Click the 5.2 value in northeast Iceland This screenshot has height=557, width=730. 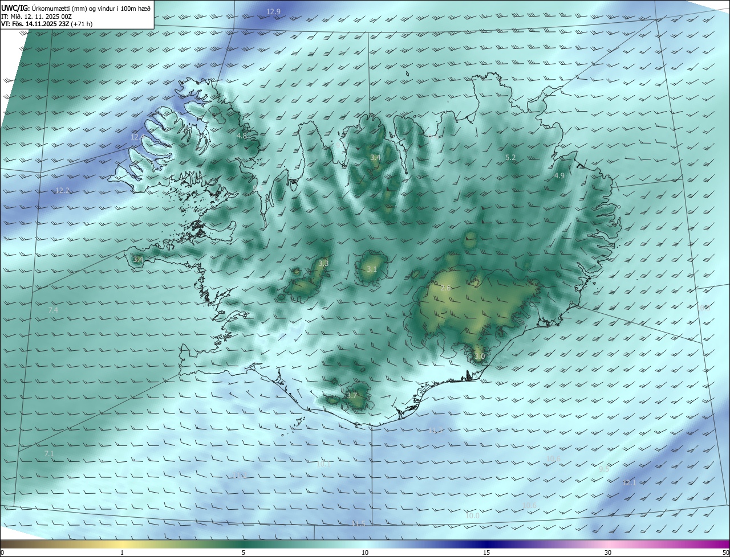click(510, 157)
